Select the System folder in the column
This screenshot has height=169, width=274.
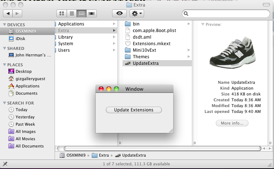click(86, 44)
